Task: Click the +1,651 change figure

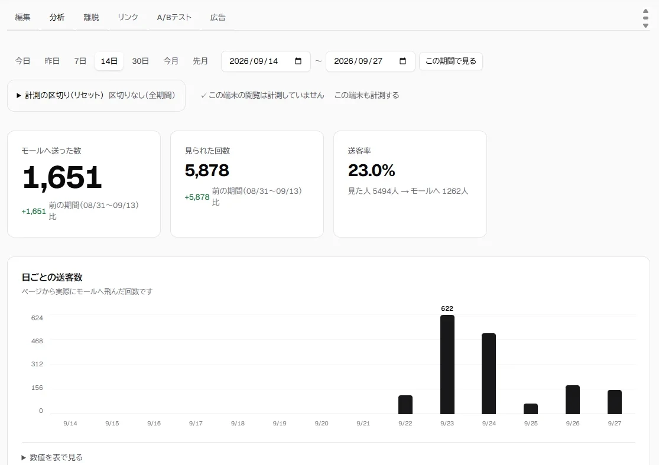Action: click(x=34, y=211)
